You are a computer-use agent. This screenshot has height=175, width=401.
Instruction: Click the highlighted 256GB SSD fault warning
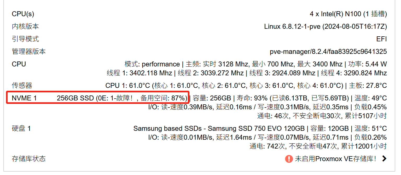tap(122, 98)
